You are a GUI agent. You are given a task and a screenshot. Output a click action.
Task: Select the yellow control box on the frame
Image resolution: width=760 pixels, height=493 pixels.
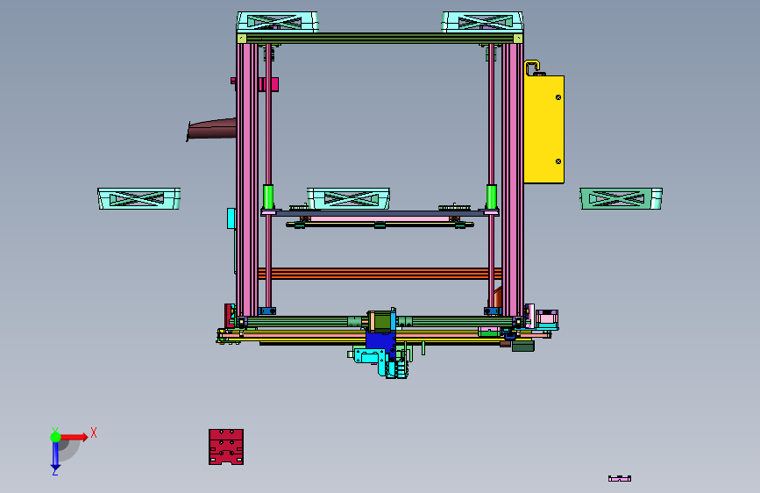[x=543, y=129]
